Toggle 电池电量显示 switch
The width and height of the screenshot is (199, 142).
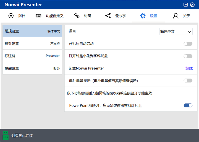[x=188, y=81]
